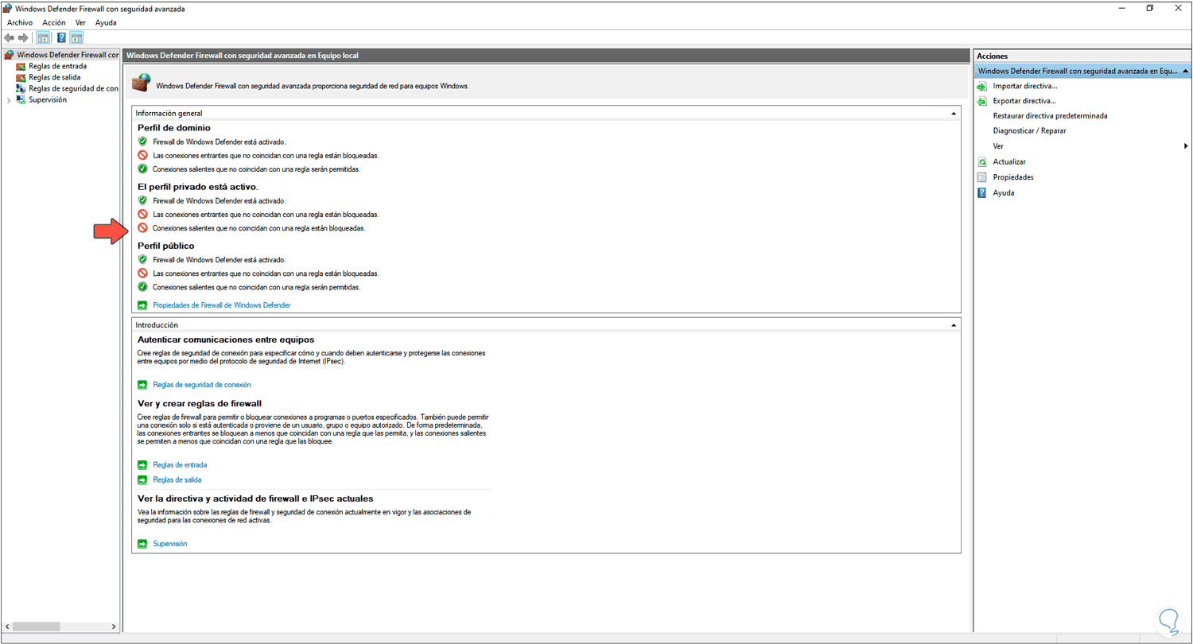Toggle the console tree toolbar button
Screen dimensions: 1193x644
tap(43, 37)
